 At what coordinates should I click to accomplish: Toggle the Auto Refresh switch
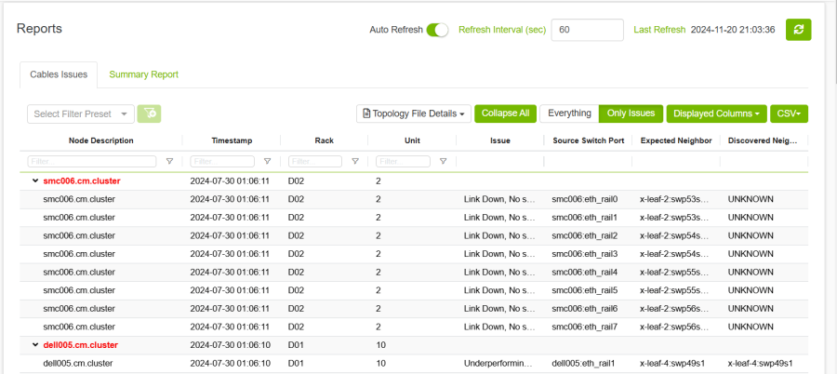click(437, 30)
